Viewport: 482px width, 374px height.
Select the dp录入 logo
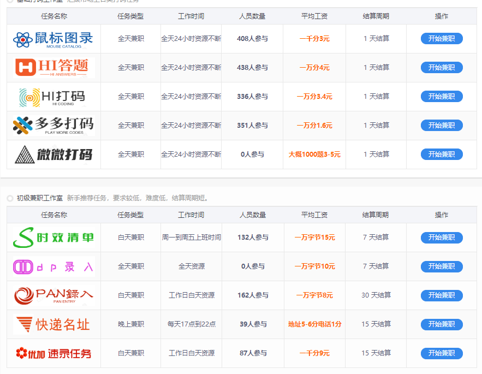coord(53,266)
